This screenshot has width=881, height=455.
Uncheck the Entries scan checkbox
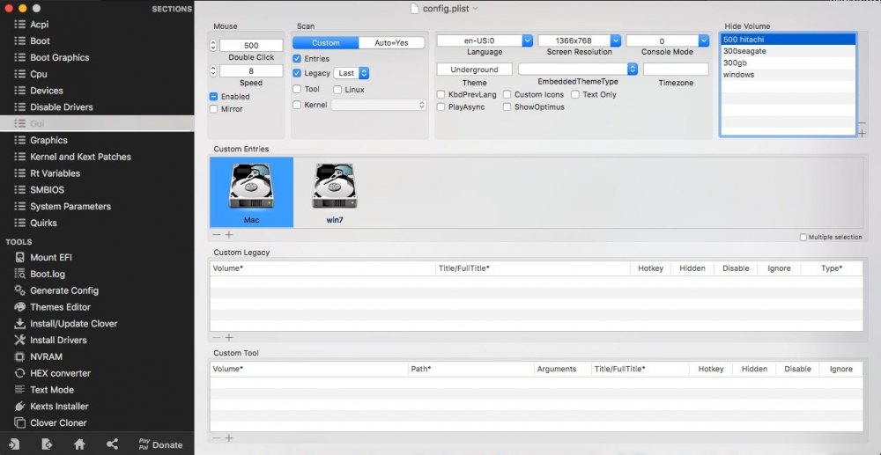pos(297,58)
